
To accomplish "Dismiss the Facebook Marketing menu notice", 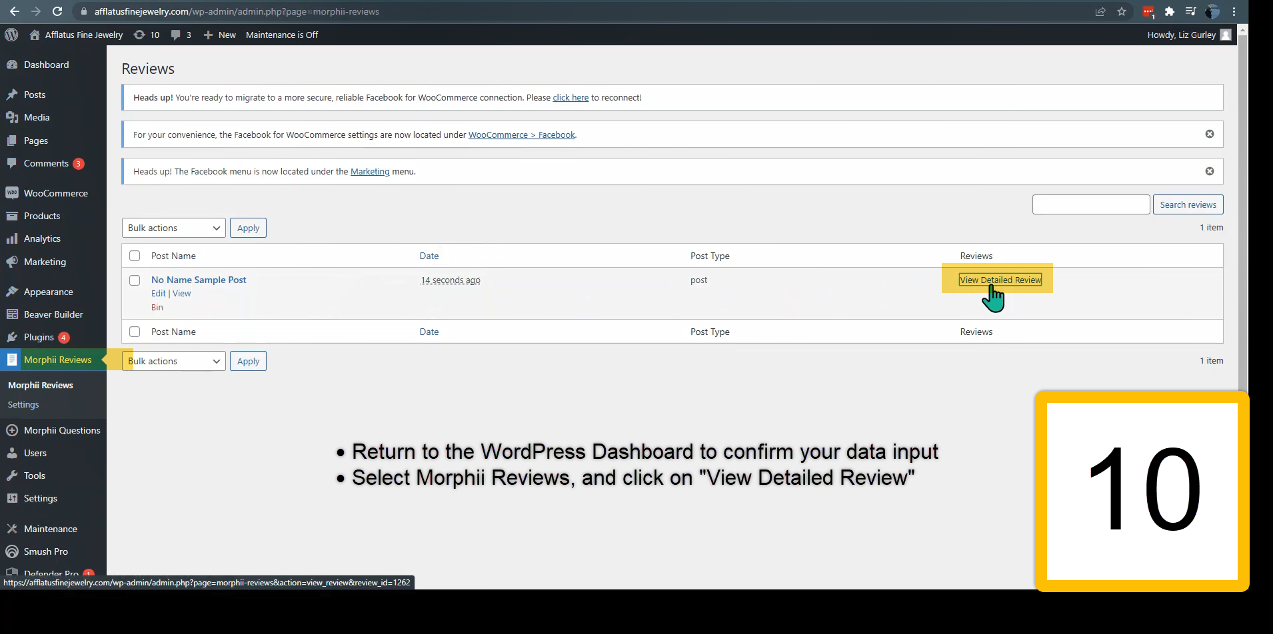I will (x=1210, y=171).
